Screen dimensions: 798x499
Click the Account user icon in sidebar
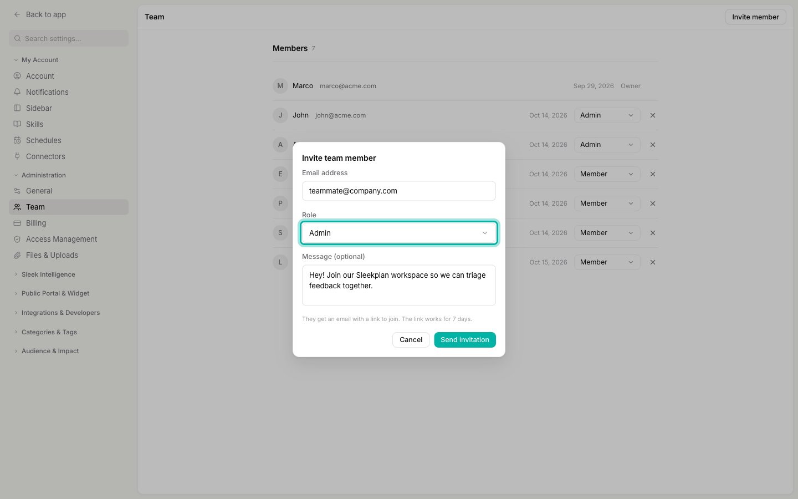tap(17, 76)
